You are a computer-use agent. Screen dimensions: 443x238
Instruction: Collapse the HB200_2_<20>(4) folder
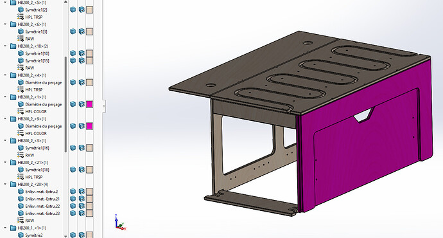click(x=5, y=184)
